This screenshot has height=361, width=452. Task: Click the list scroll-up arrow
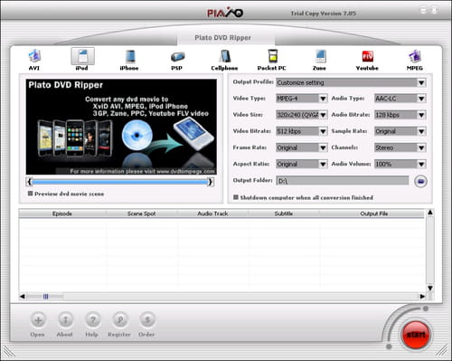(x=430, y=213)
